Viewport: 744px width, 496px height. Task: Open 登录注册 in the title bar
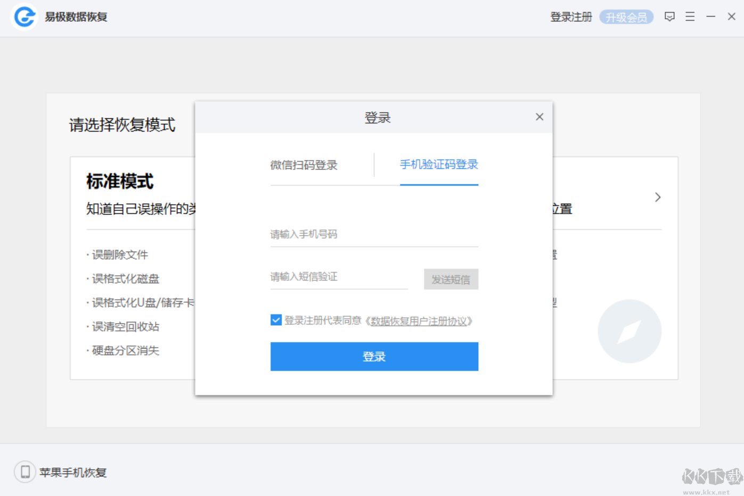570,16
